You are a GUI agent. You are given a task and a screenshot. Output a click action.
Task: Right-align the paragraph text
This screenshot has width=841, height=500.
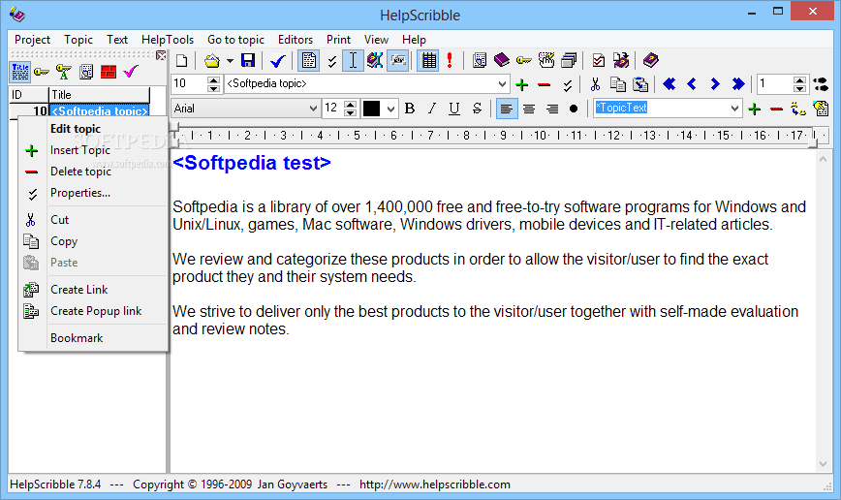552,109
